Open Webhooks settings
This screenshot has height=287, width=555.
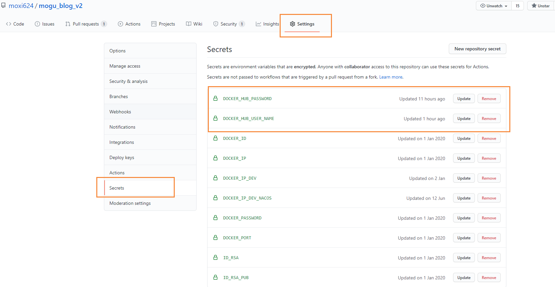150,112
